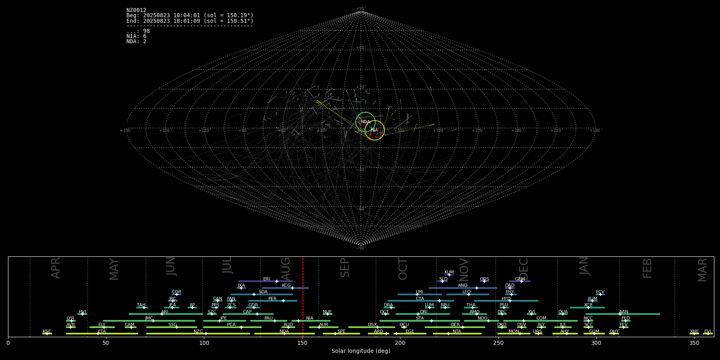Click the NDA label in the timeline chart

pos(284,332)
